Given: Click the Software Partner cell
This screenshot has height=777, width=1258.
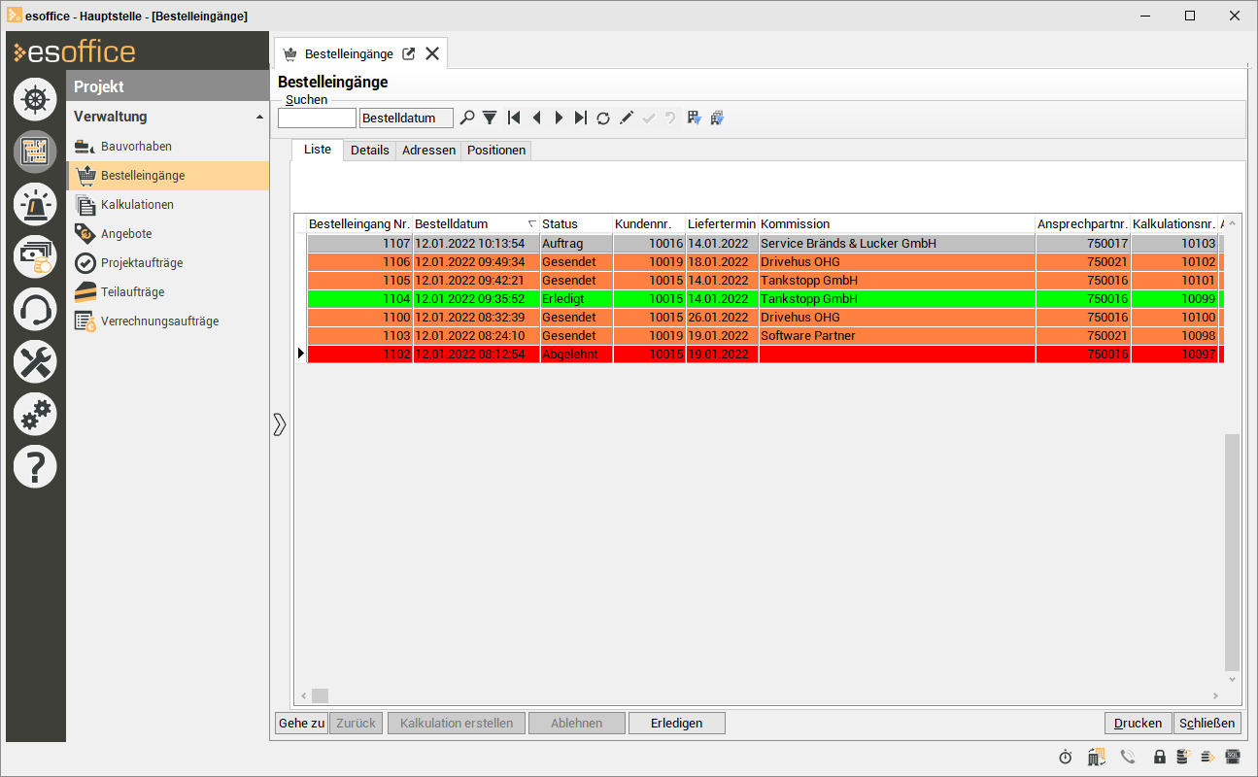Looking at the screenshot, I should (897, 336).
